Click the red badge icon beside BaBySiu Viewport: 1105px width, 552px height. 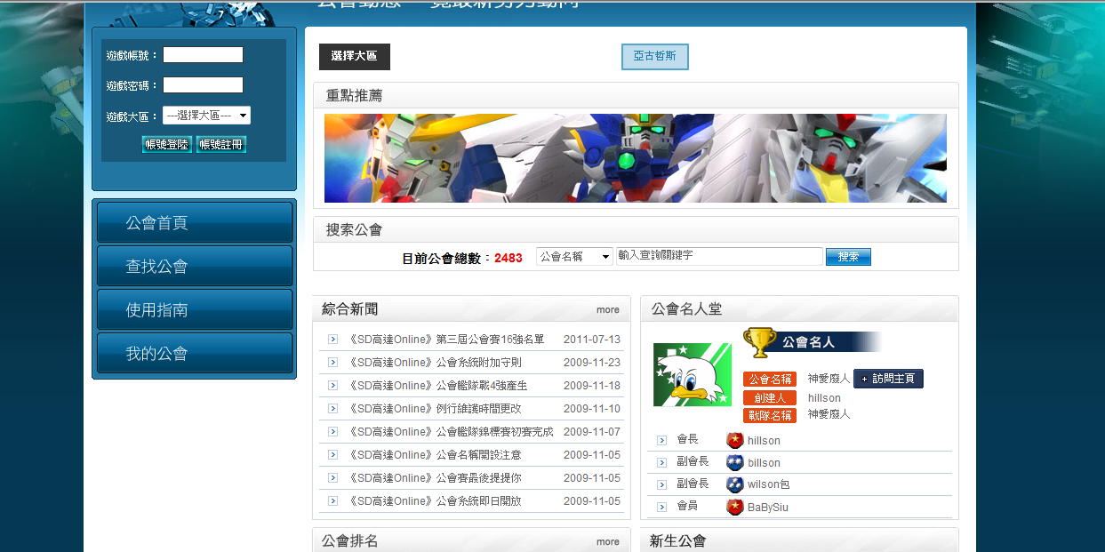[734, 507]
